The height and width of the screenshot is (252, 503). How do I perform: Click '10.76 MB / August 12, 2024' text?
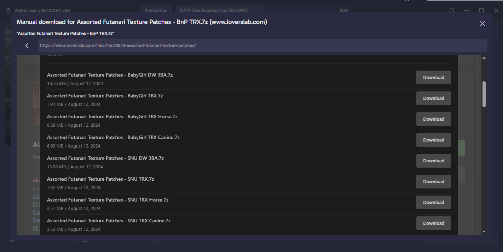pos(75,84)
